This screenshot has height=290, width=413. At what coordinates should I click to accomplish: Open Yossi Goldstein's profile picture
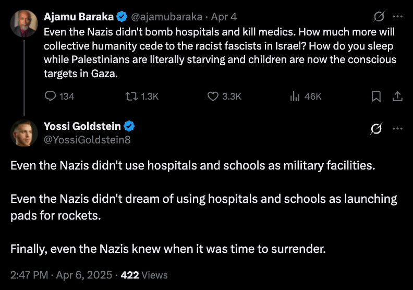pos(24,132)
